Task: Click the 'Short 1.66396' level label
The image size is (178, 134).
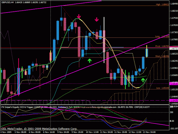Action: point(162,56)
